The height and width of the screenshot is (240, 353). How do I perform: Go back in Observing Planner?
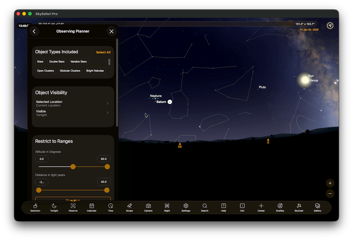34,31
